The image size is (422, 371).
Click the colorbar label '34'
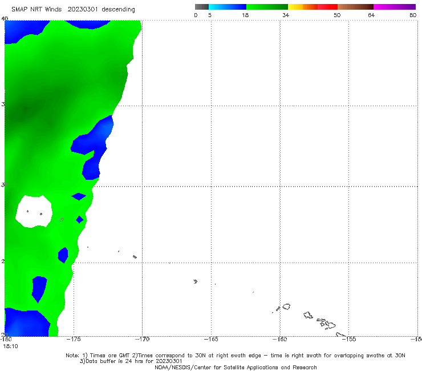click(286, 15)
